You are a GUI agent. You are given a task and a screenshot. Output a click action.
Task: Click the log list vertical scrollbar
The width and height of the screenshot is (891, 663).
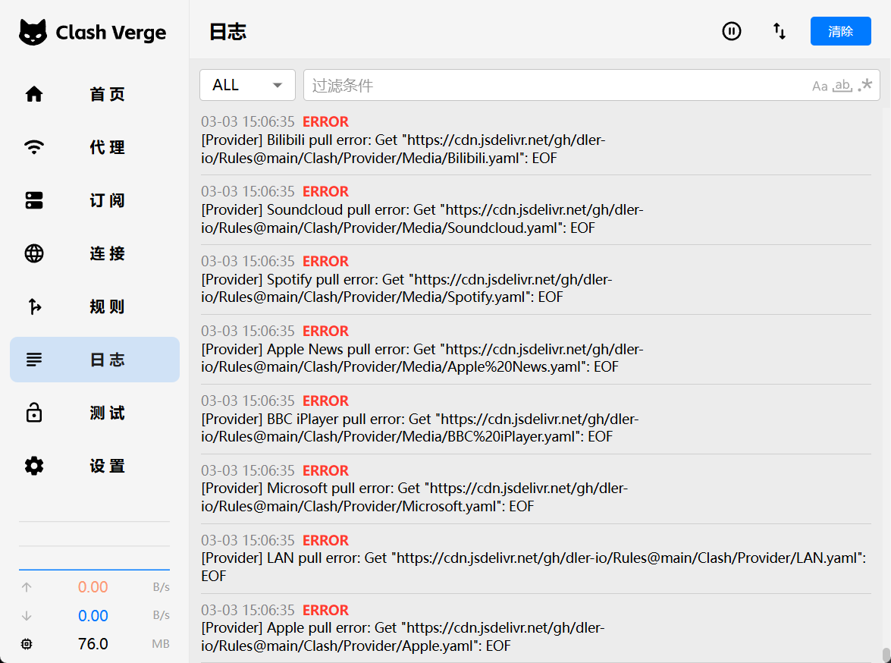point(885,653)
